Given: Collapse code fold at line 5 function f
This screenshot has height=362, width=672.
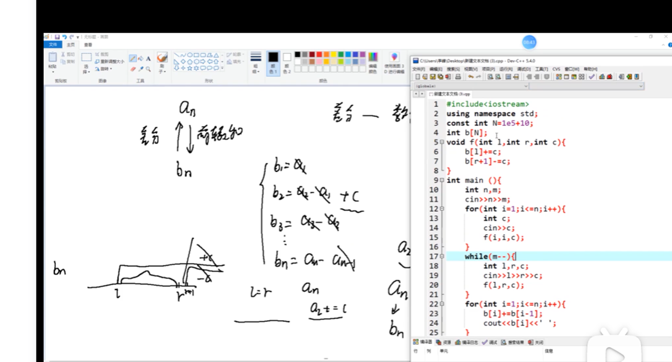Looking at the screenshot, I should point(442,142).
